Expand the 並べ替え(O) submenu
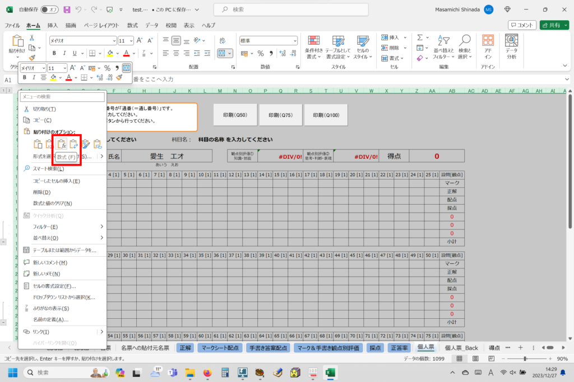The height and width of the screenshot is (382, 574). 102,238
